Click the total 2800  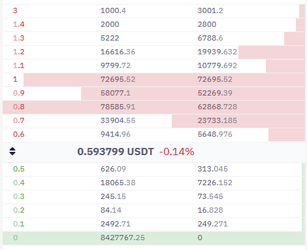click(207, 24)
